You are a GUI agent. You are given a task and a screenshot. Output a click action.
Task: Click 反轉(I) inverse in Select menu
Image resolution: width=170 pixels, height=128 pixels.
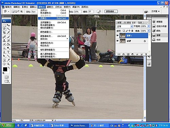tap(53, 18)
